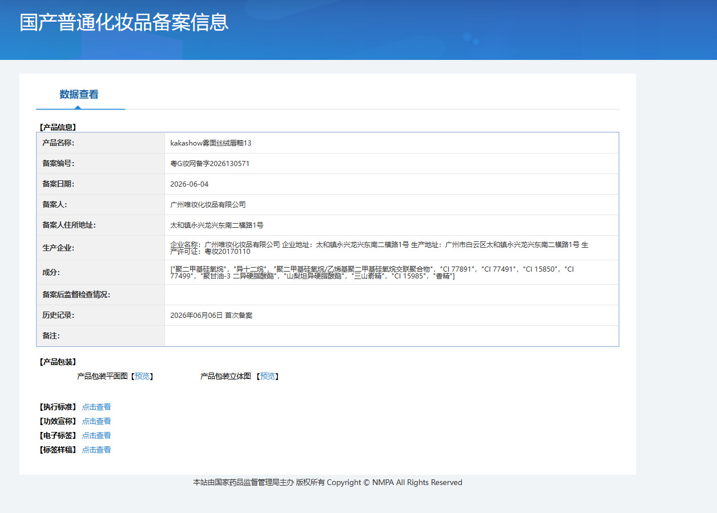Click the 生产企业 row label

[x=58, y=248]
